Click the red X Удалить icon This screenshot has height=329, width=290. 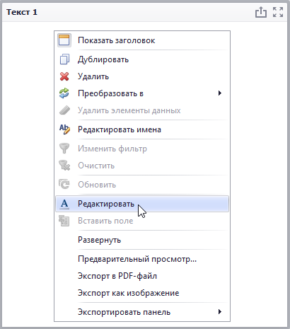pos(64,76)
